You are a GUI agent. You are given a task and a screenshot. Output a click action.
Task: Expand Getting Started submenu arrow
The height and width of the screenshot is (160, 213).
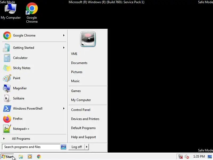click(x=64, y=48)
